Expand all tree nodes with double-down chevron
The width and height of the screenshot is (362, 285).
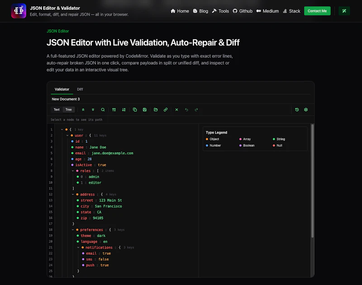[x=93, y=110]
